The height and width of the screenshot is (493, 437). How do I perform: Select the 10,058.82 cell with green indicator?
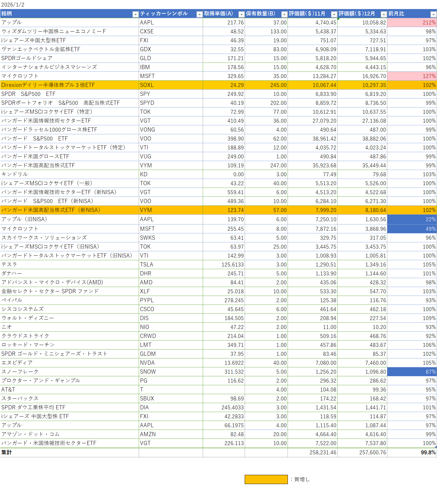(362, 23)
